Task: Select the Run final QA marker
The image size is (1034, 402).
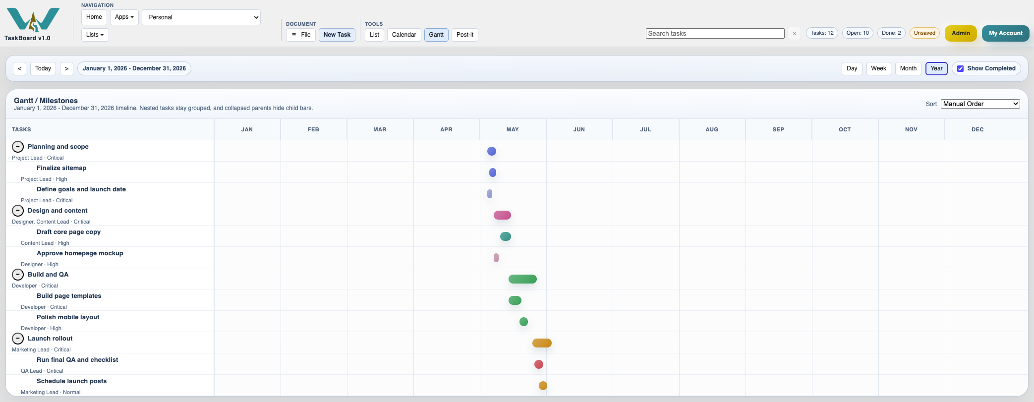Action: coord(539,364)
